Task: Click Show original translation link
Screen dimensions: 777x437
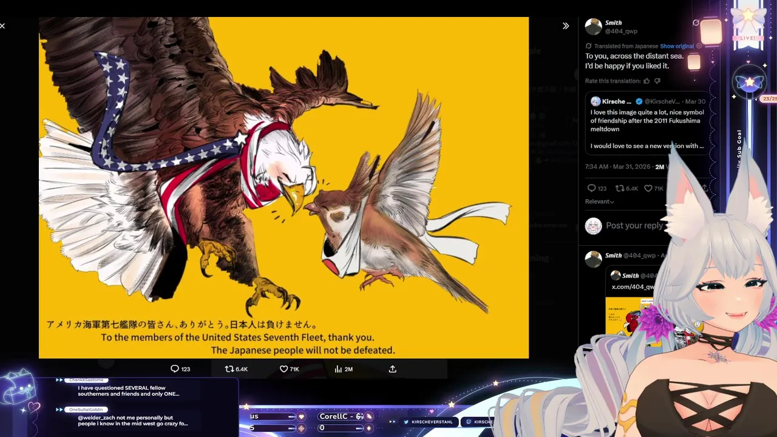Action: 676,46
